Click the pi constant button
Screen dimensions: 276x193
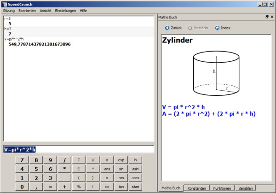click(x=107, y=160)
